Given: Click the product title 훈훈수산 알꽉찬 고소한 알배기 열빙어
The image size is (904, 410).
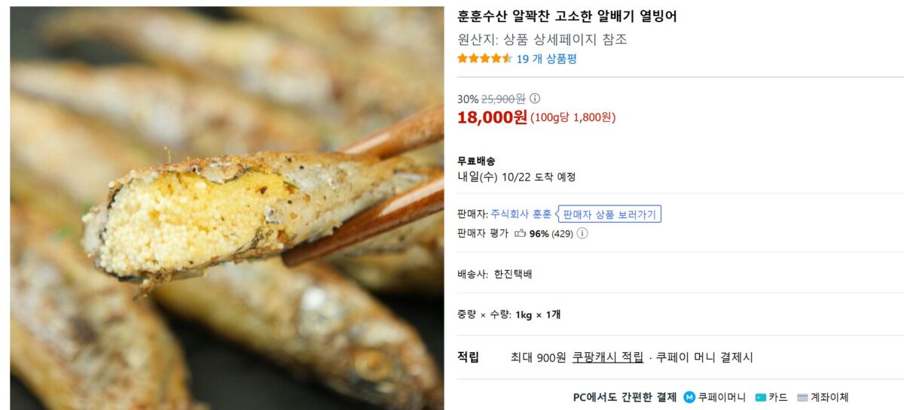Looking at the screenshot, I should (567, 16).
